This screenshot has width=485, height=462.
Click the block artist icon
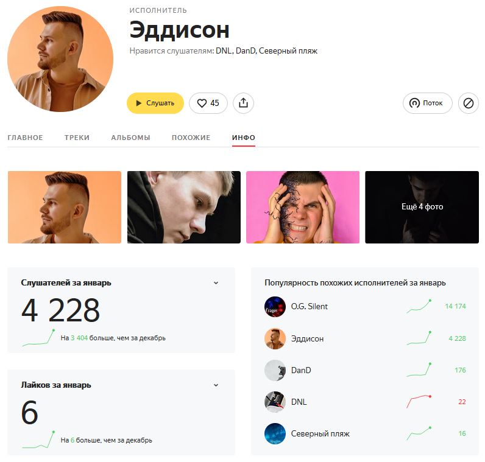469,103
